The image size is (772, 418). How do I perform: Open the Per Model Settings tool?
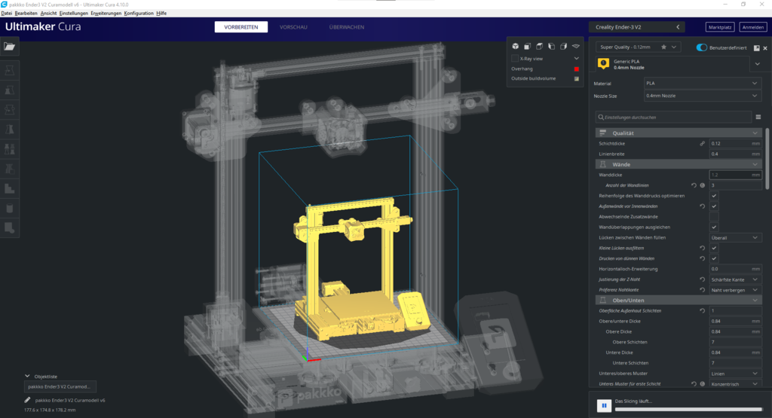(9, 149)
